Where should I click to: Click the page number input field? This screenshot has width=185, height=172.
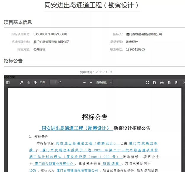point(54,82)
